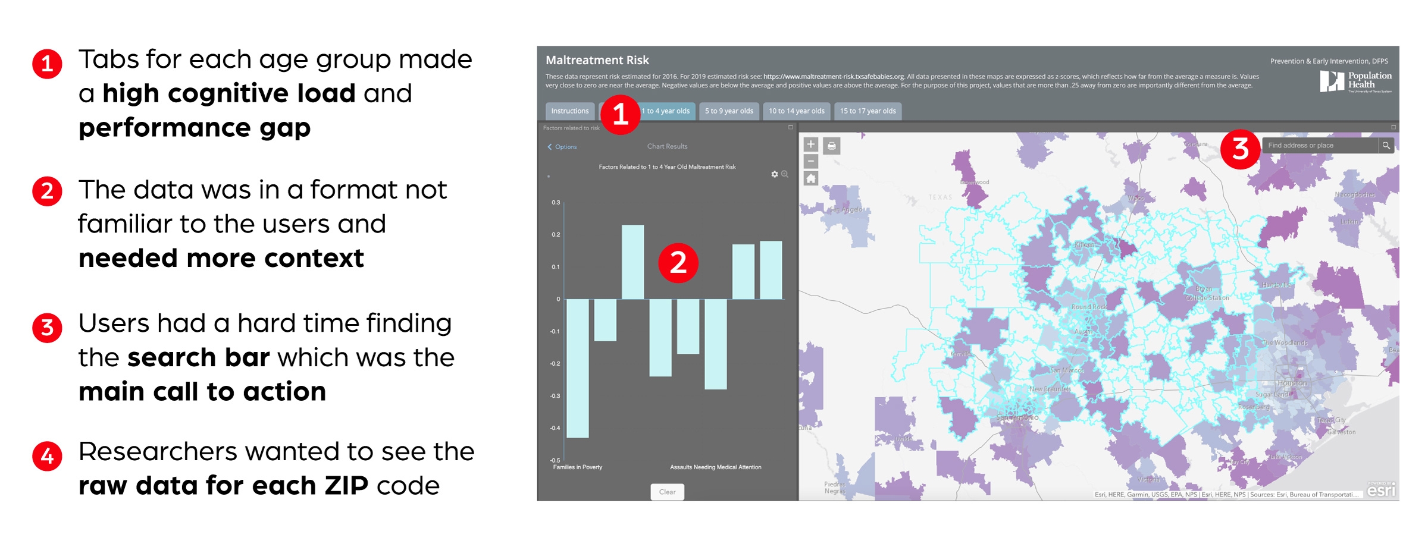Zoom out on the map with the minus icon

(811, 161)
